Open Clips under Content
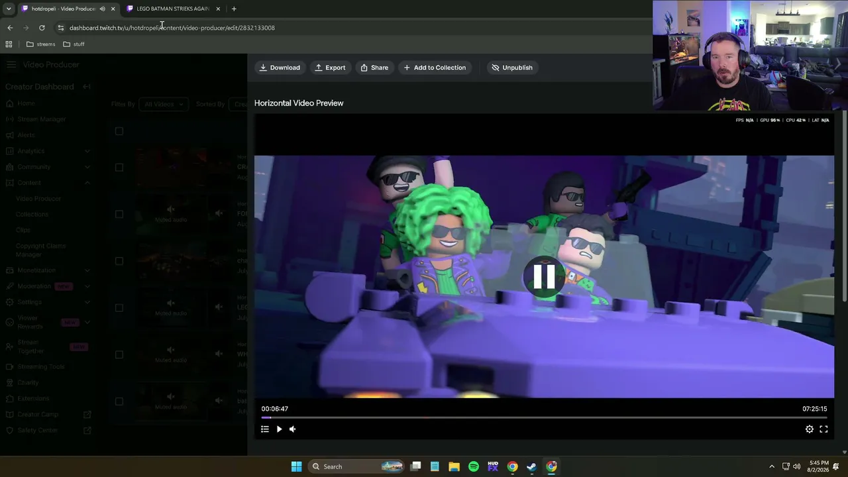The image size is (848, 477). tap(23, 231)
